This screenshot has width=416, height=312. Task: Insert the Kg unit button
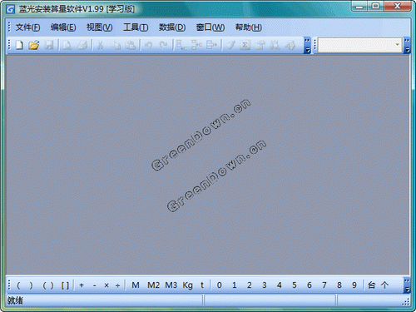point(187,285)
